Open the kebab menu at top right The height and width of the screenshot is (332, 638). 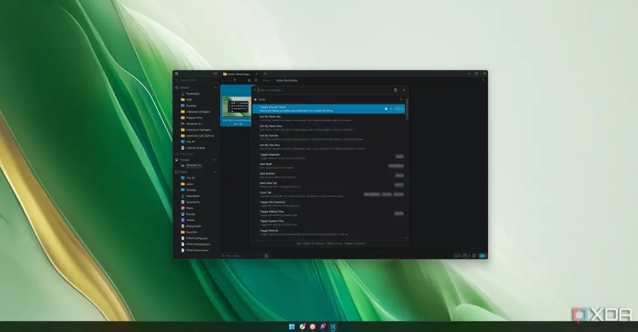point(484,80)
